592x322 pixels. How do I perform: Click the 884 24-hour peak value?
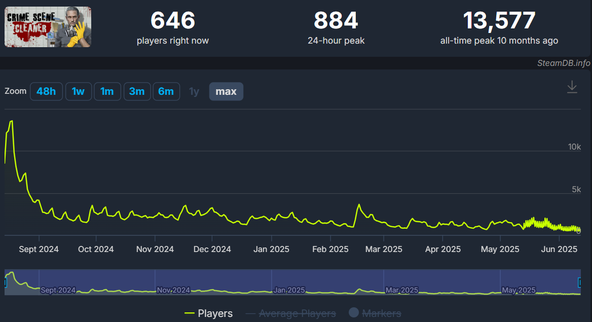point(336,21)
